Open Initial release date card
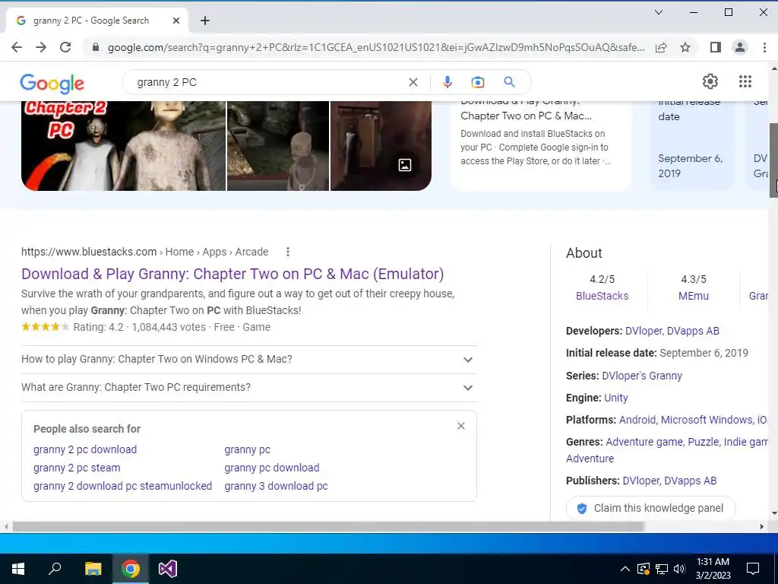778x584 pixels. point(692,145)
